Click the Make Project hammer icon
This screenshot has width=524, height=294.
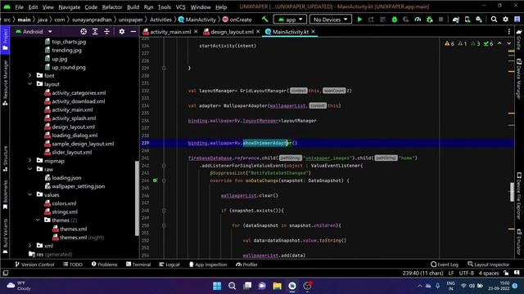[x=265, y=20]
